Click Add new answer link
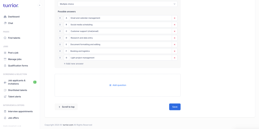Image resolution: width=259 pixels, height=129 pixels. (x=74, y=64)
